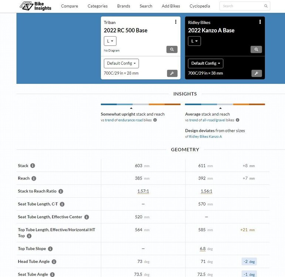
Task: Click the Search input field in header
Action: coord(242,6)
